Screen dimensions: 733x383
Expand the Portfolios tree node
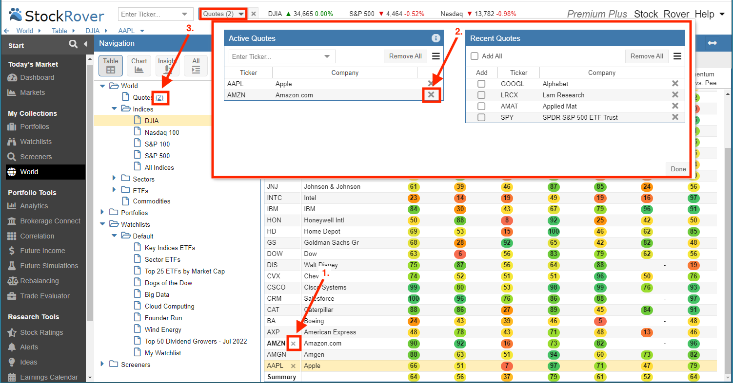point(102,212)
